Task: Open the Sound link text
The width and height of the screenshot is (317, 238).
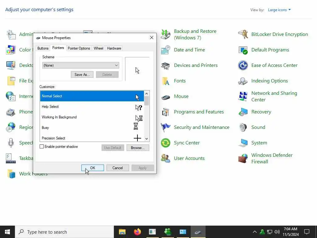Action: (258, 127)
